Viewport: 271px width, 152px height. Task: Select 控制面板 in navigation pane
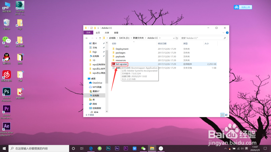97,108
